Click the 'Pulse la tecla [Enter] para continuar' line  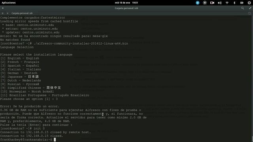pyautogui.click(x=36, y=125)
